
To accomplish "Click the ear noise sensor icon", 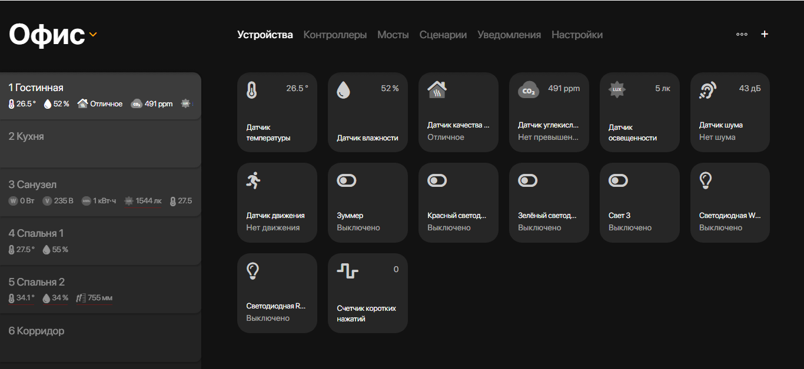I will tap(707, 90).
